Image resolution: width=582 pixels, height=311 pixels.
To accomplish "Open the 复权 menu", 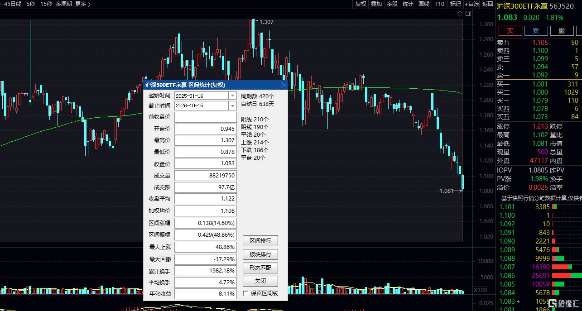I will click(361, 4).
